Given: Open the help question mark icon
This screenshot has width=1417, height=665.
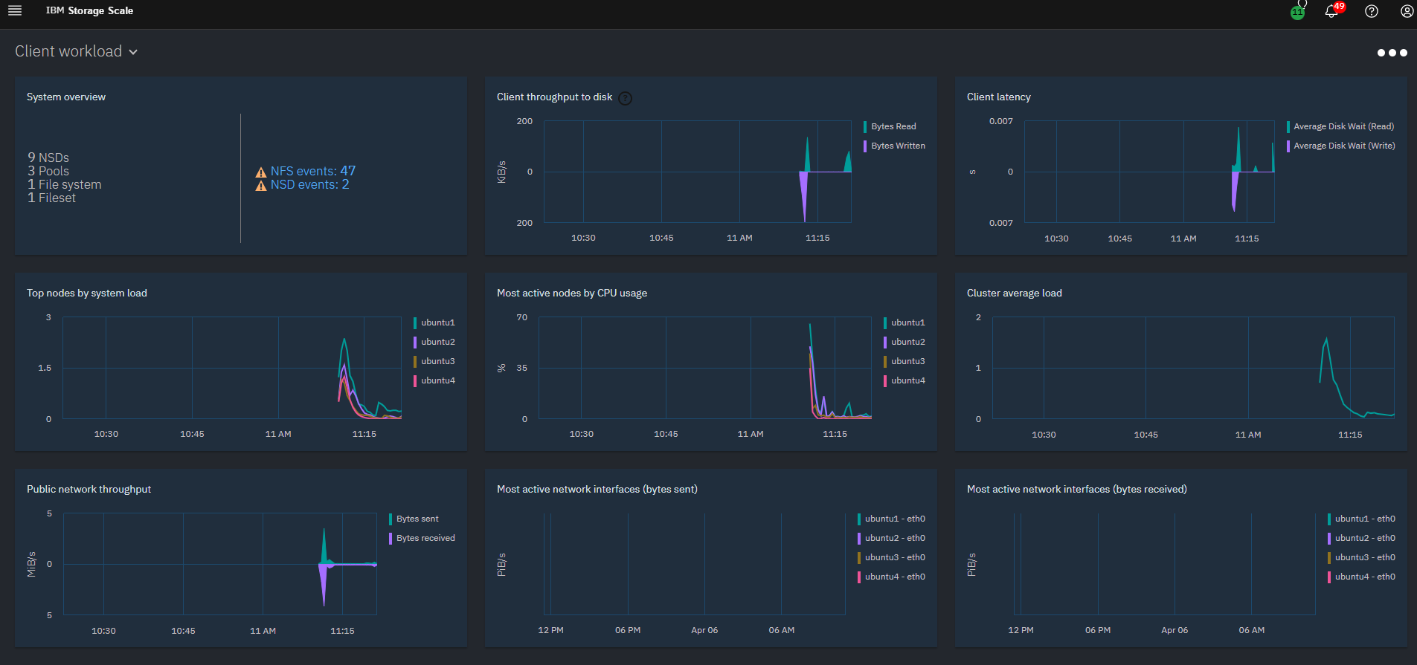Looking at the screenshot, I should click(x=1372, y=11).
